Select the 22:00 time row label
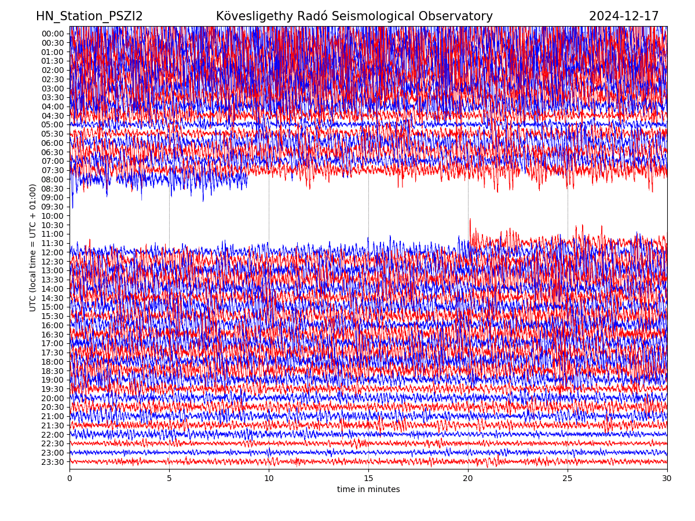Image resolution: width=695 pixels, height=521 pixels. coord(52,435)
